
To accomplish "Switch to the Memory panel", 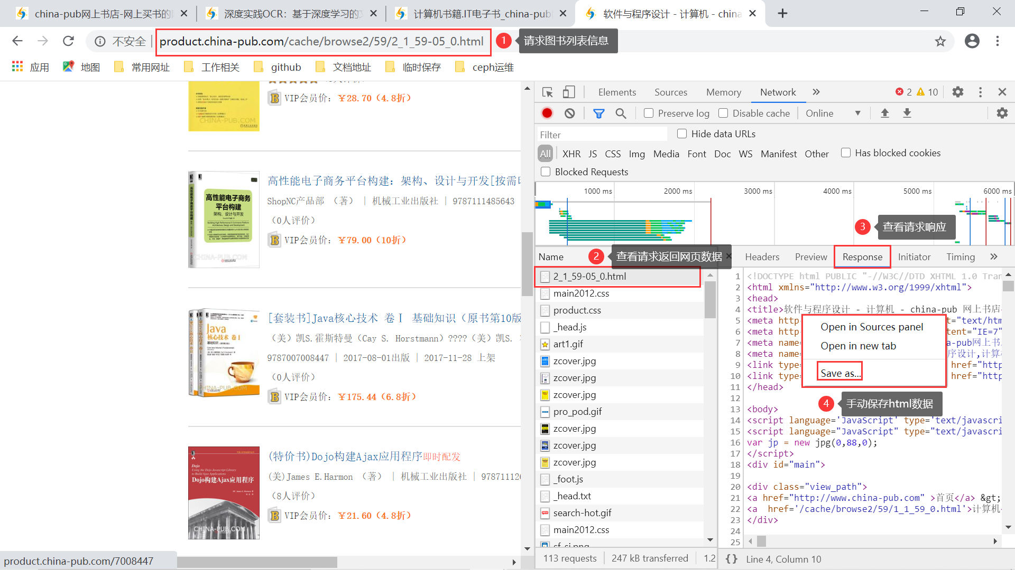I will point(723,92).
